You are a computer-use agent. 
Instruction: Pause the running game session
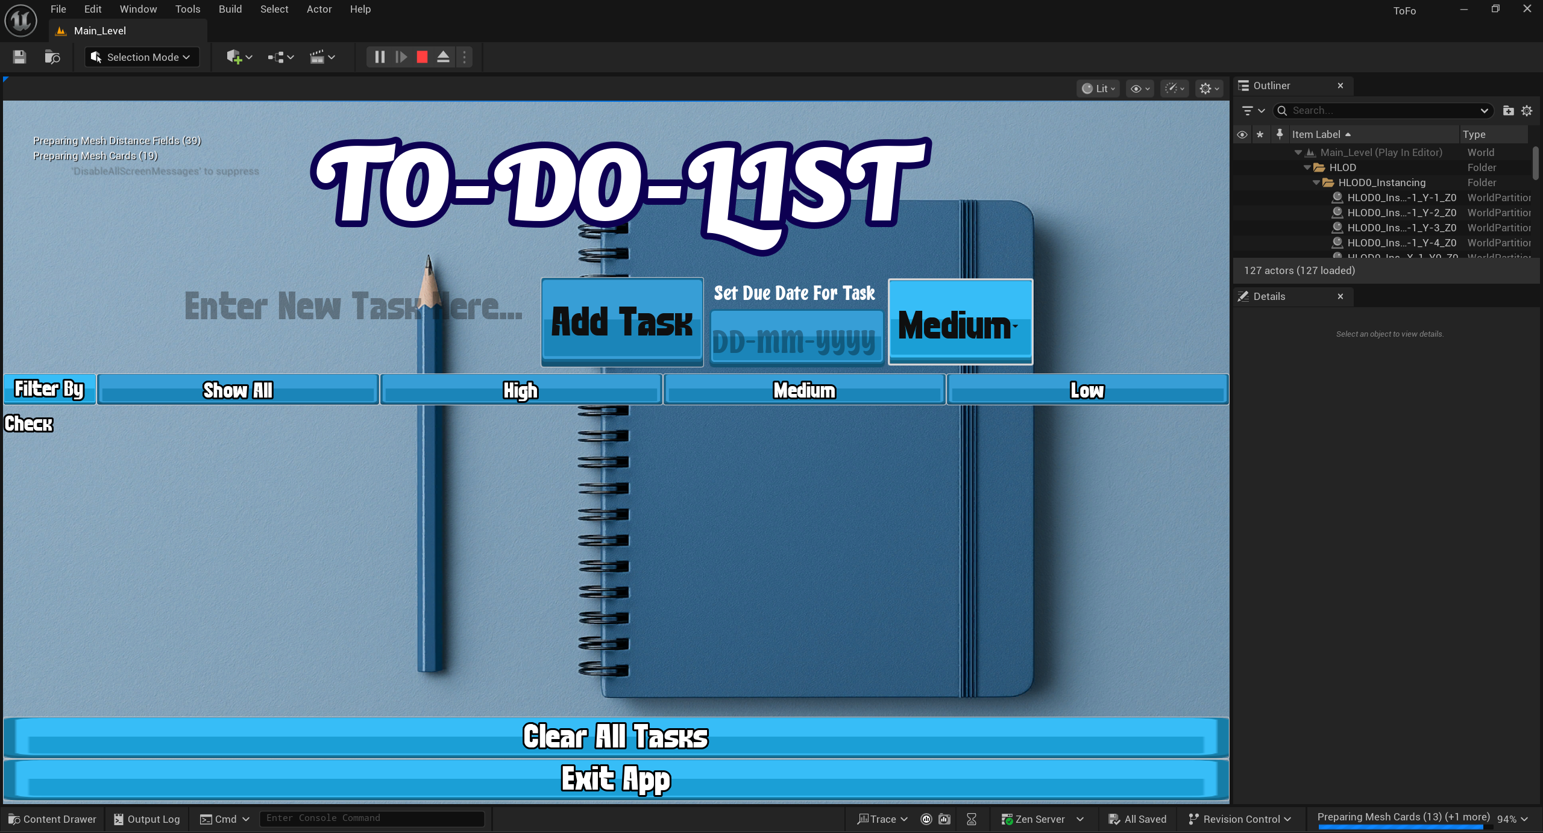pos(379,57)
